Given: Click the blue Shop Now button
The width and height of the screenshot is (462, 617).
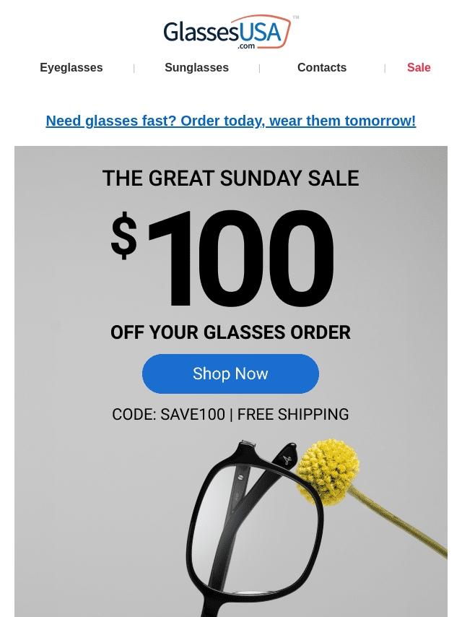Looking at the screenshot, I should 230,374.
